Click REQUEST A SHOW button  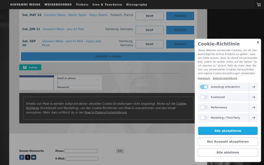click(x=108, y=56)
